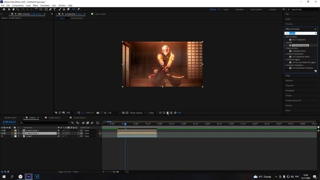Viewport: 320px width, 180px height.
Task: Select the Hand tool
Action: click(x=13, y=9)
